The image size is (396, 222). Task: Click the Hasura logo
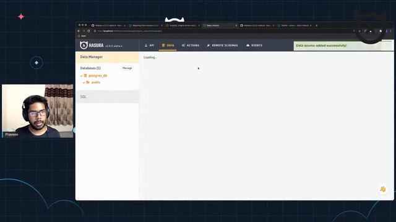pyautogui.click(x=92, y=45)
